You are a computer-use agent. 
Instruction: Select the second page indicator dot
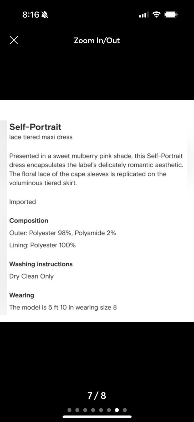pos(77,410)
